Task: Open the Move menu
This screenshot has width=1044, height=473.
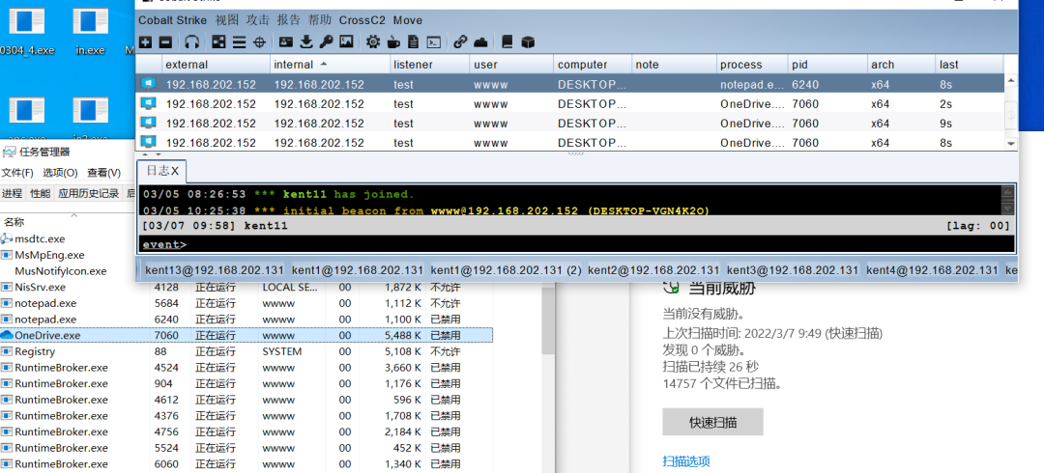Action: click(x=408, y=20)
